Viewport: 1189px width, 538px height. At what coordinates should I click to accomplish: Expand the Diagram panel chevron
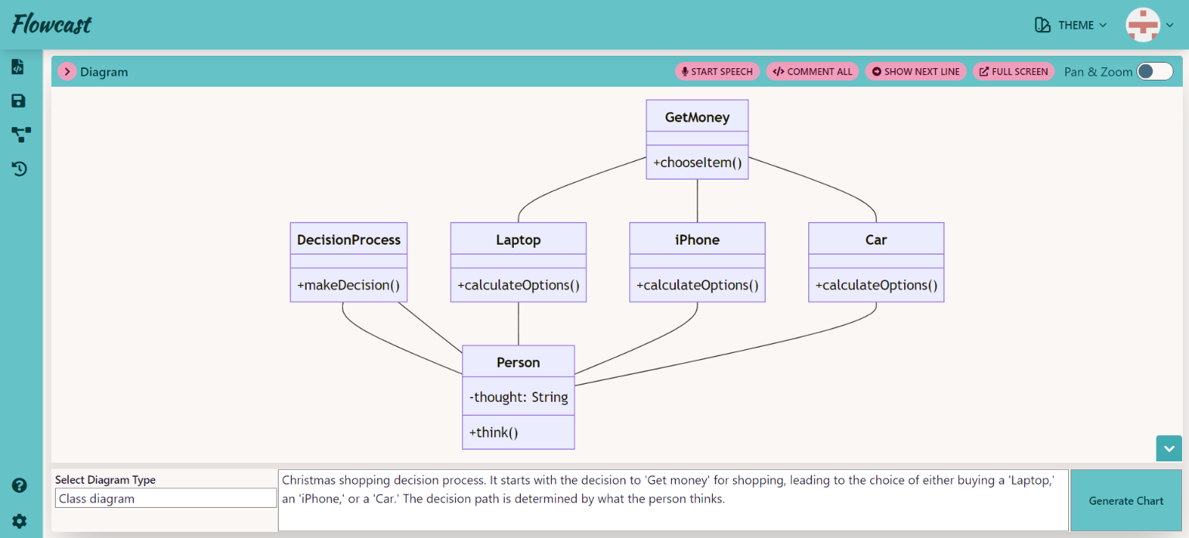(67, 72)
